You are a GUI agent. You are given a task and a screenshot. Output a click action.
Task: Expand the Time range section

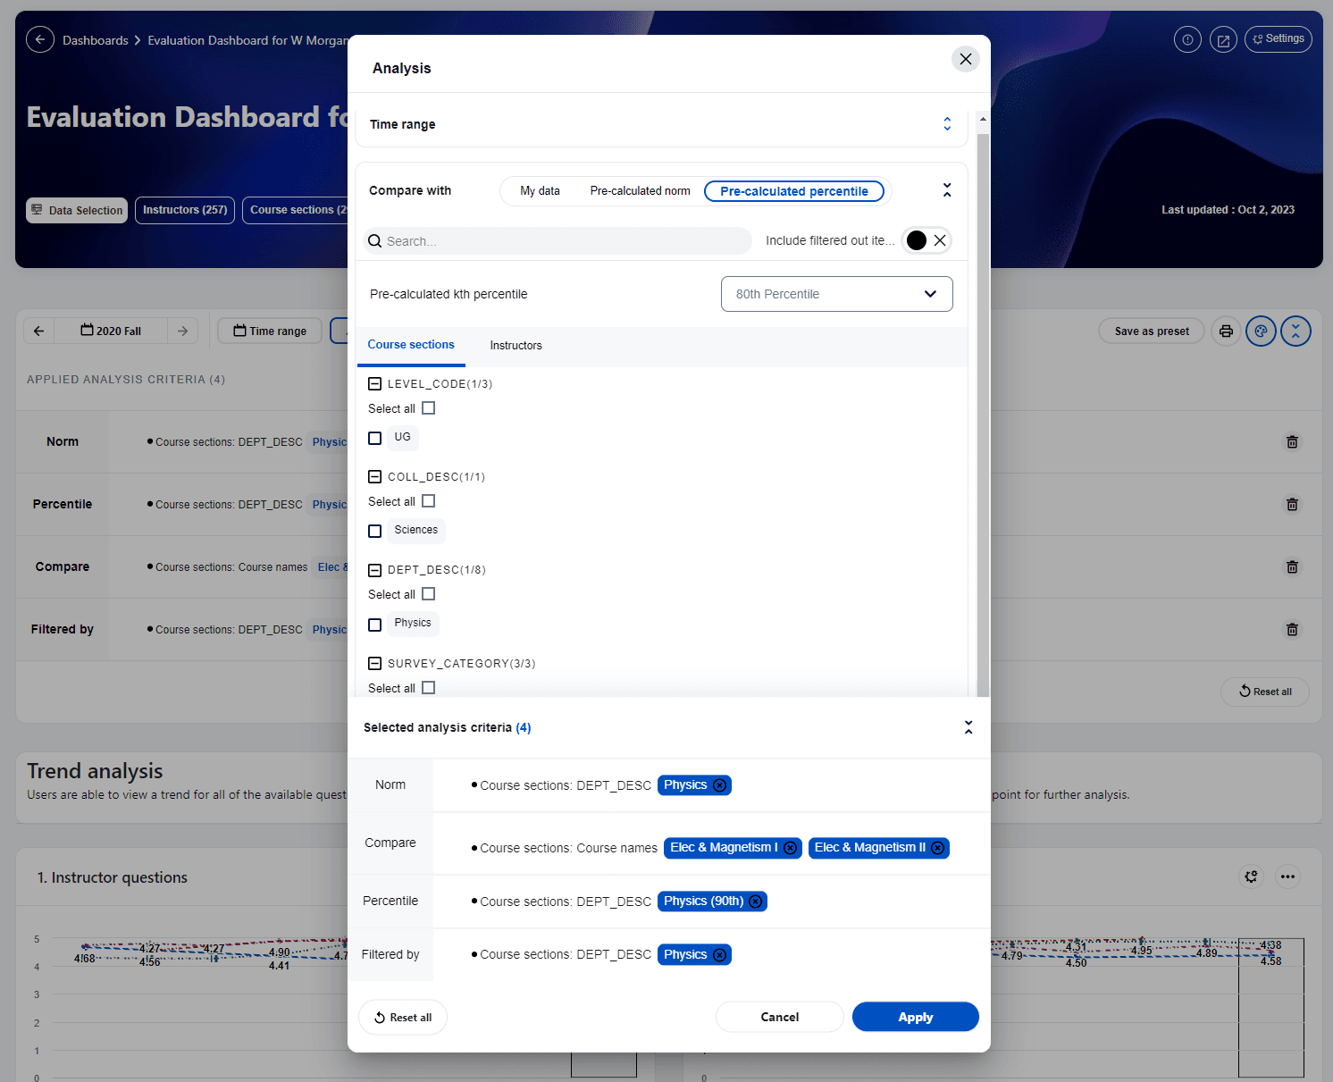click(947, 124)
